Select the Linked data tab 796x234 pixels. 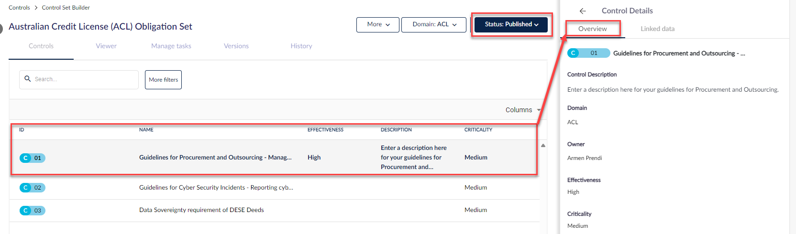(658, 29)
